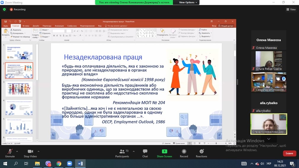Open Zoom from the Windows taskbar
This screenshot has width=299, height=168.
70,164
